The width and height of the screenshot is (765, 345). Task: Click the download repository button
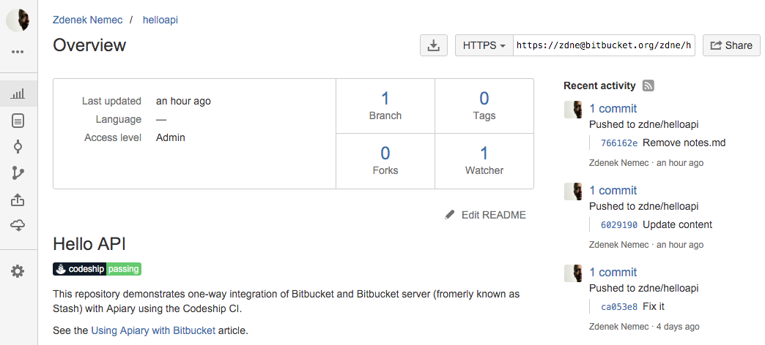(434, 45)
